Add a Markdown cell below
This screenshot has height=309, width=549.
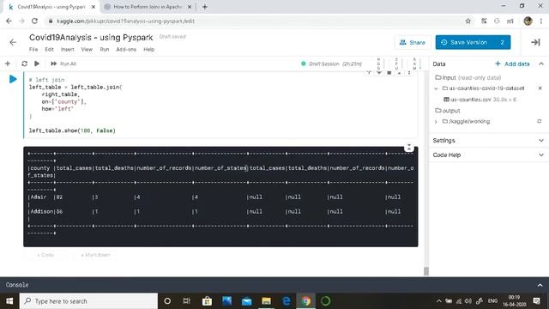tap(95, 255)
